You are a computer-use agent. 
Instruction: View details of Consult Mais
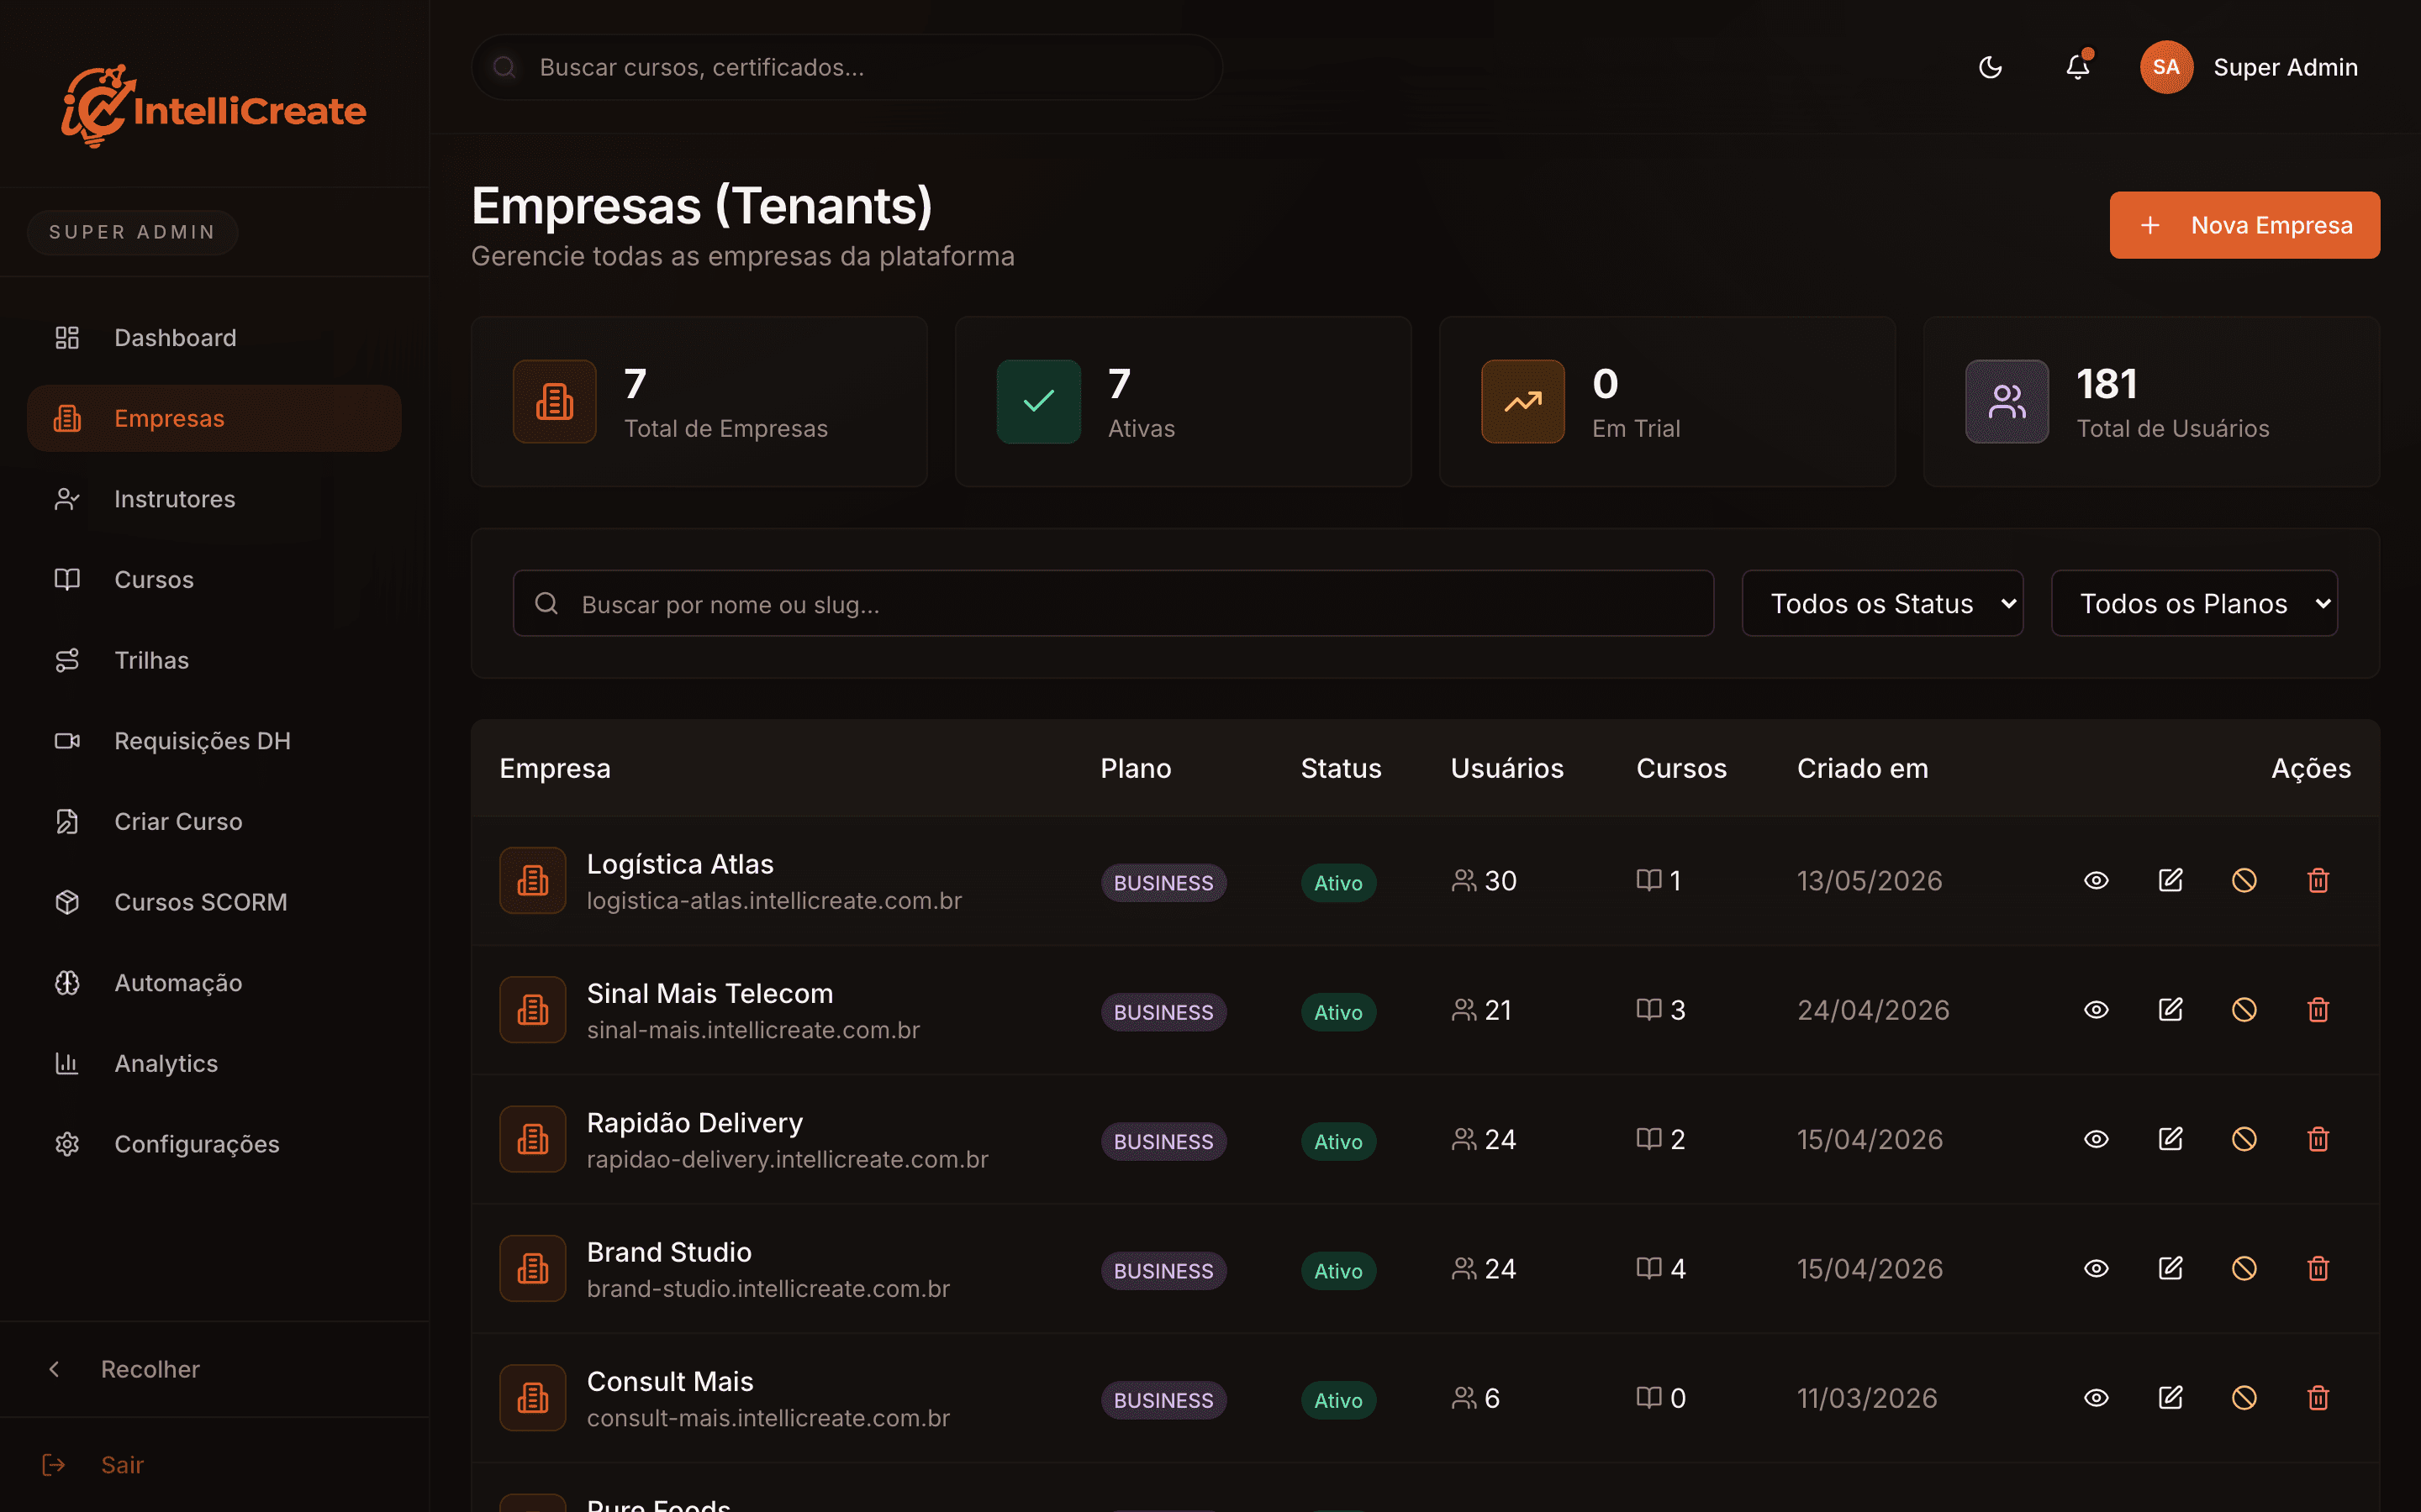coord(2096,1398)
